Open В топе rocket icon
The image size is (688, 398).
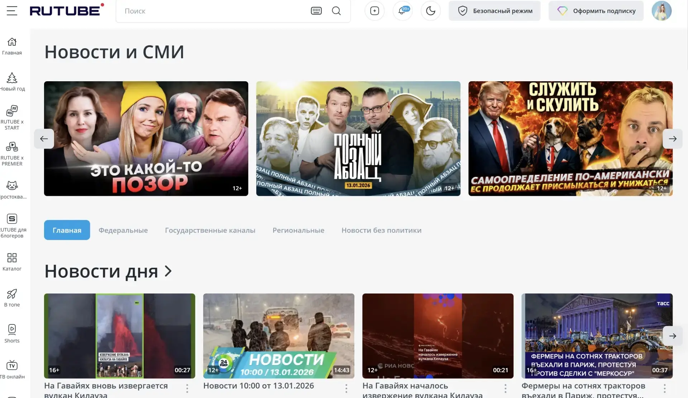12,298
